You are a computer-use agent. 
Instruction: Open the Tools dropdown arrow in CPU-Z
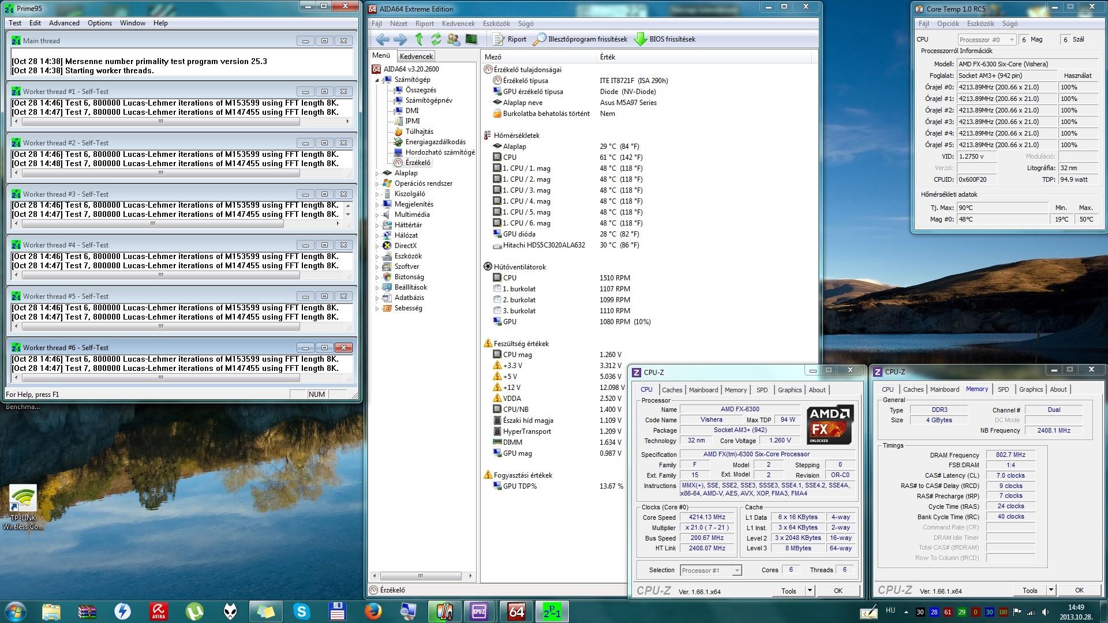810,591
